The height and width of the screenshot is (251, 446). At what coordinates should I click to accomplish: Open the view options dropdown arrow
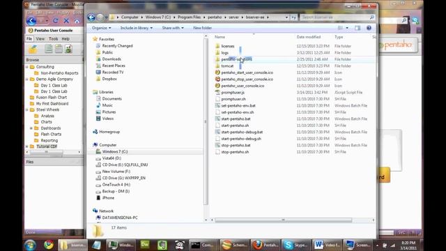pos(347,28)
